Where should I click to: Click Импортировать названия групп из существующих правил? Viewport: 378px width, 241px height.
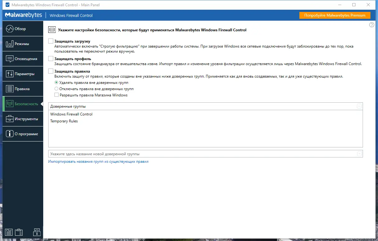(x=98, y=162)
